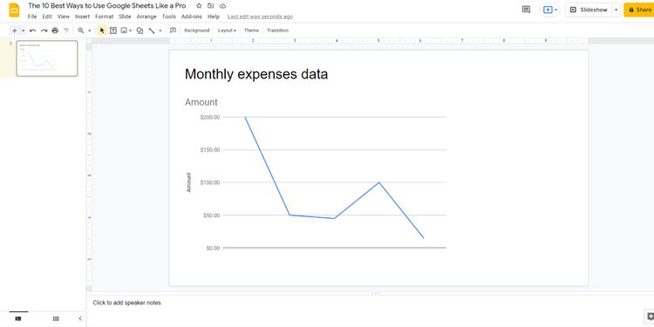Open the explore button at bottom right
This screenshot has height=327, width=654.
(650, 317)
